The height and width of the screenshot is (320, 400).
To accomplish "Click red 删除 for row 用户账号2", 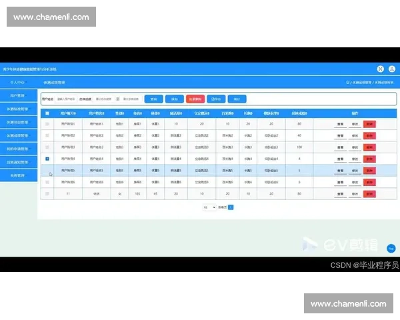I will [x=369, y=136].
